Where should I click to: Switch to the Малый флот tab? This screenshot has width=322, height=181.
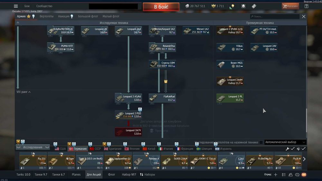(x=111, y=16)
